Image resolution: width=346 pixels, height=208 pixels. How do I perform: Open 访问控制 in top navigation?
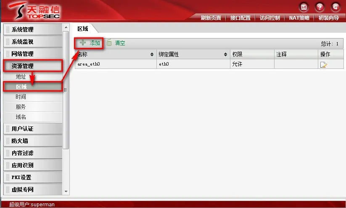(x=269, y=18)
